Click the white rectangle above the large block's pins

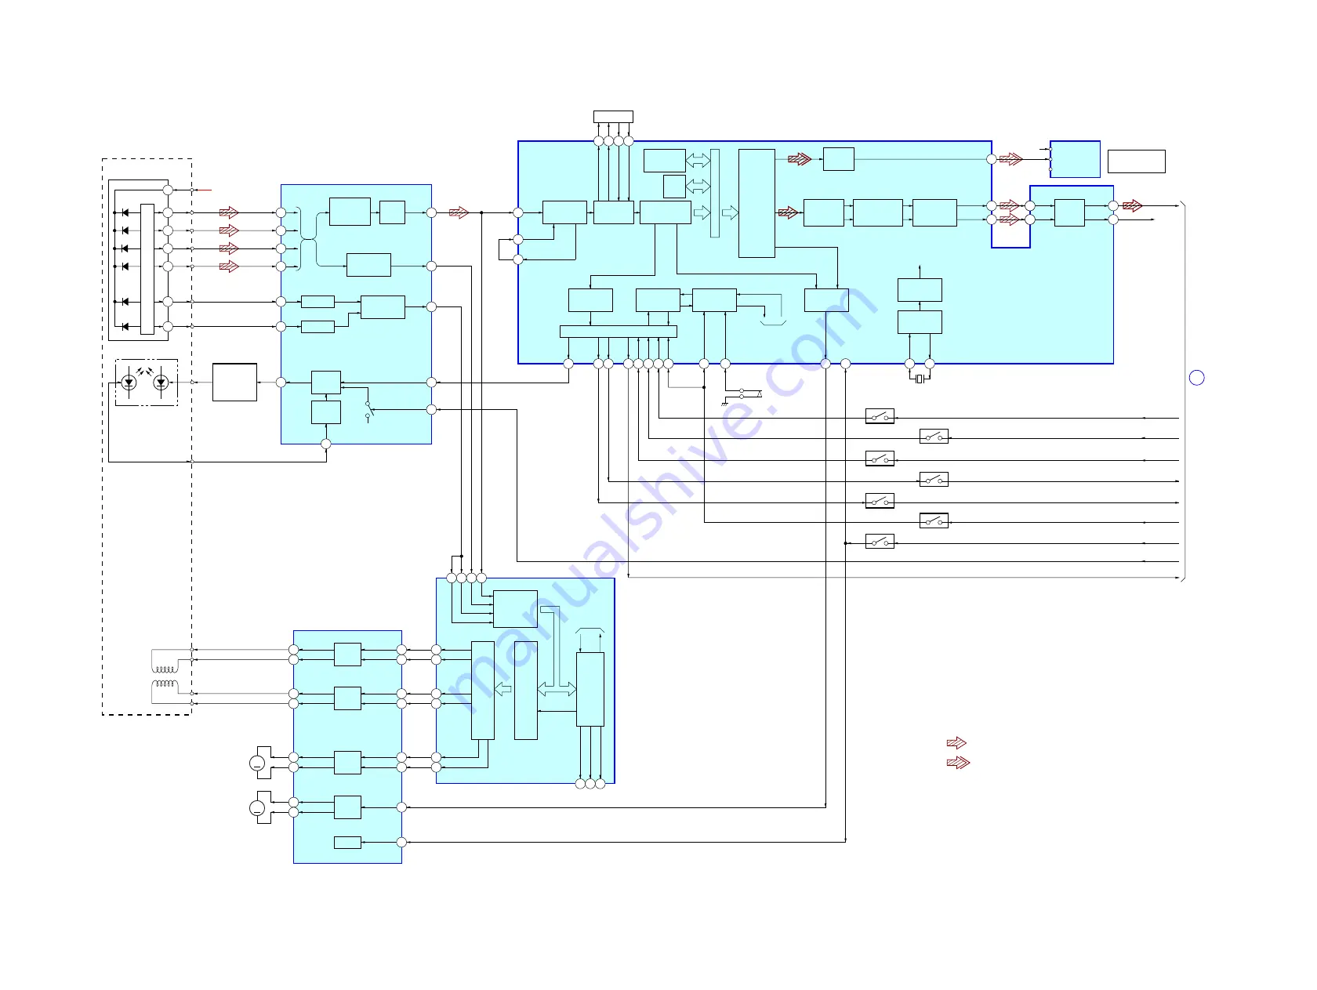coord(613,117)
